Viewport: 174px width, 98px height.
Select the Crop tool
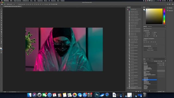click(1, 15)
